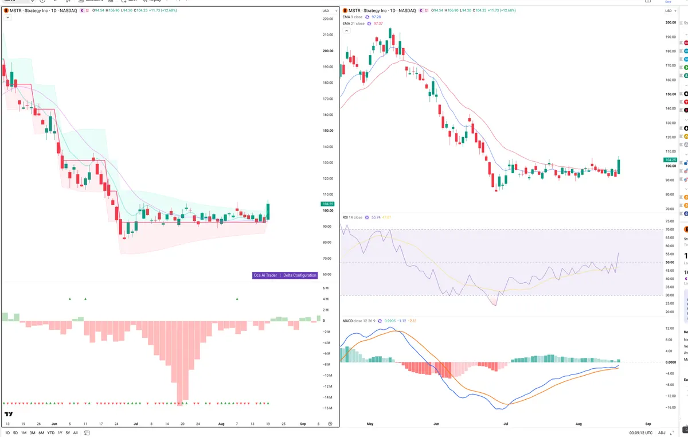Image resolution: width=688 pixels, height=437 pixels.
Task: Click the purple moon session icon, left chart
Action: point(83,10)
